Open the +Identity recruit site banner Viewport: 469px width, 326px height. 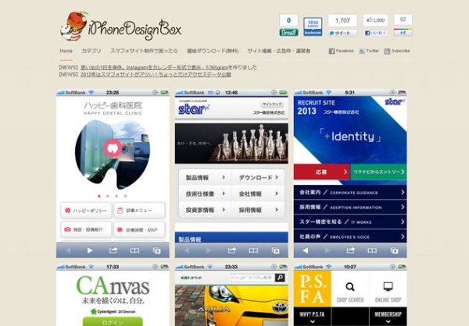click(x=350, y=130)
